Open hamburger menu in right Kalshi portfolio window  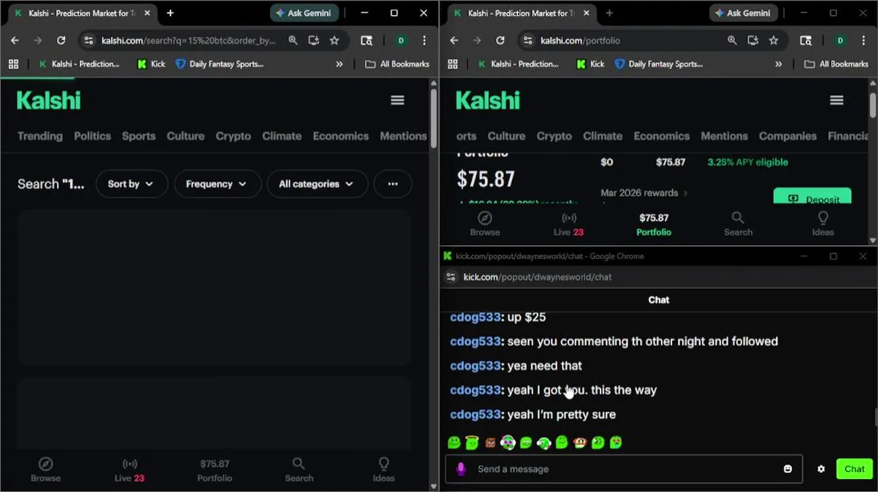click(836, 100)
